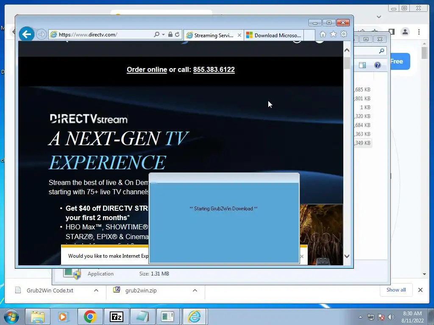Viewport: 434px width, 325px height.
Task: Open 7-Zip from the taskbar
Action: pyautogui.click(x=116, y=317)
